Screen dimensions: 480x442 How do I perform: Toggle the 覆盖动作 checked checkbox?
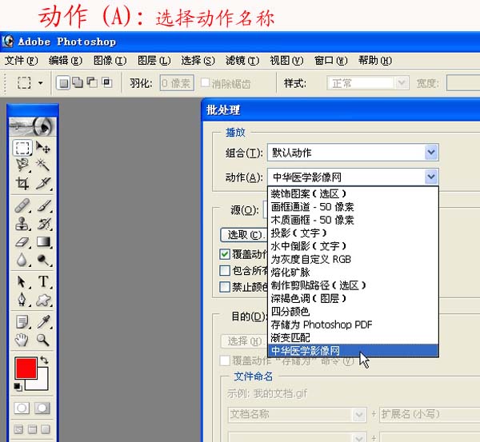tap(225, 254)
